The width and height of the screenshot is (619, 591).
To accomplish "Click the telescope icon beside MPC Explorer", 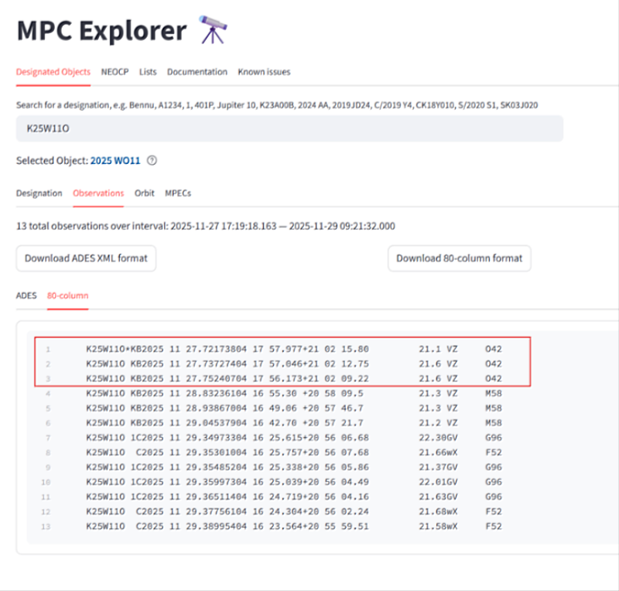I will [214, 31].
